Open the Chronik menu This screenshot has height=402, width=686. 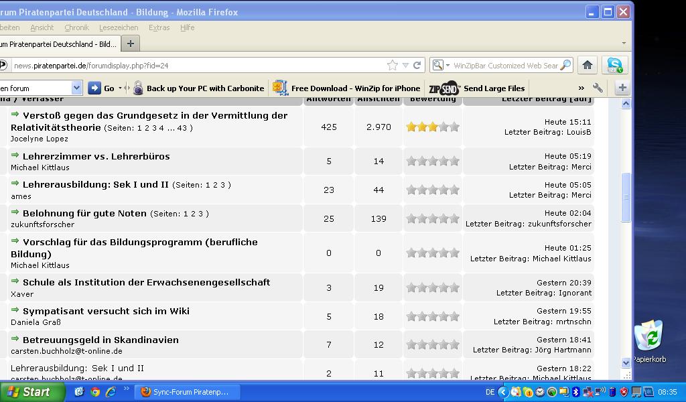76,27
